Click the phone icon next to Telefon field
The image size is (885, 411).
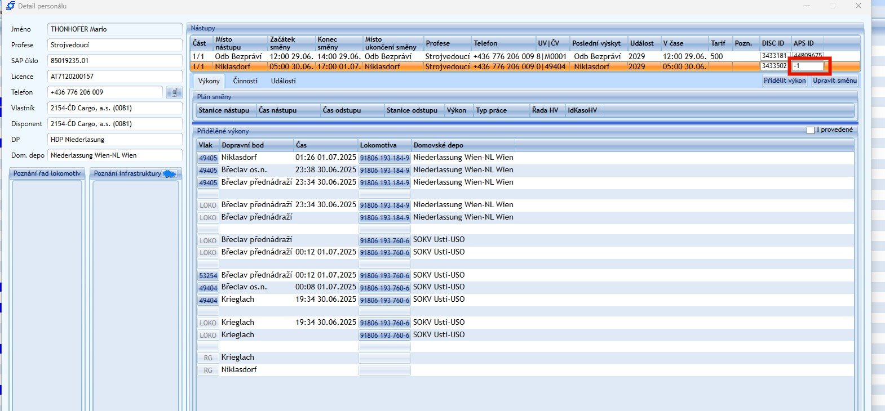174,92
